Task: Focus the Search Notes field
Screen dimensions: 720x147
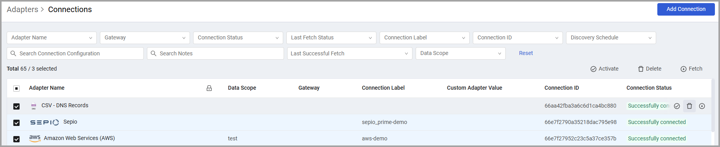Action: click(215, 53)
